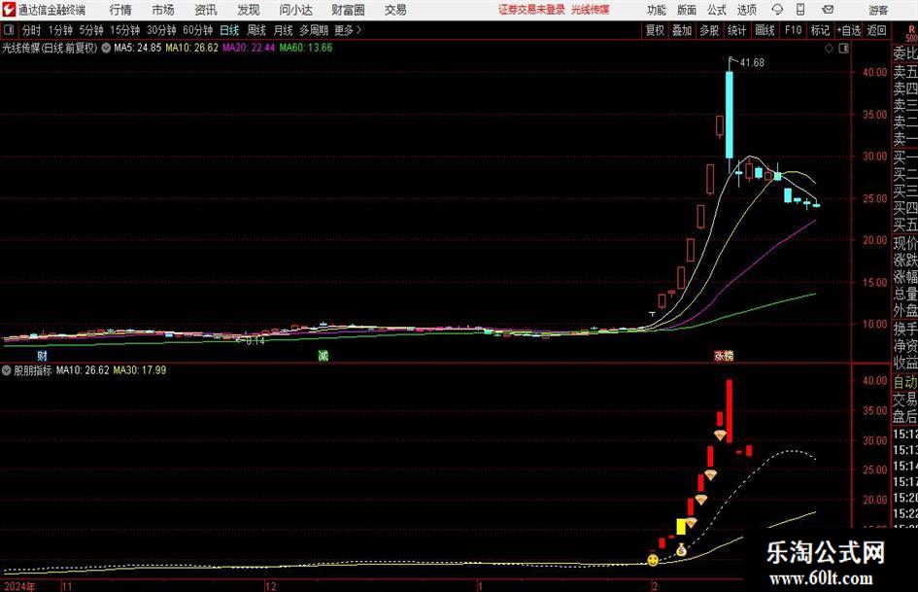
Task: Expand the 更多 periods chevron
Action: 349,30
